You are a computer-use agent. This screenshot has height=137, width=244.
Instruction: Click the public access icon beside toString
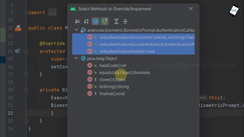[95, 86]
